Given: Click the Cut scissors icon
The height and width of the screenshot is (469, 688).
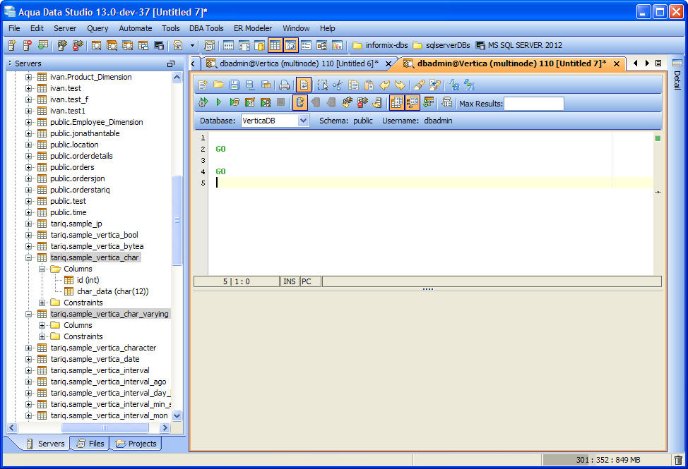Looking at the screenshot, I should (x=338, y=85).
